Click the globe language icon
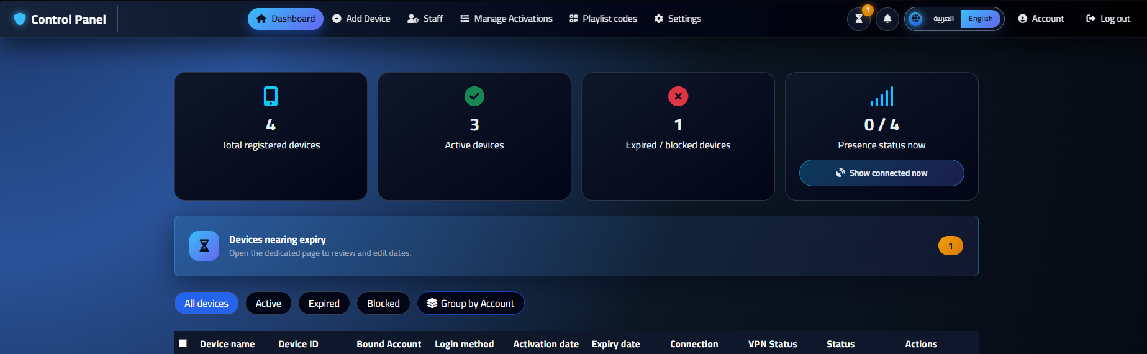 pyautogui.click(x=915, y=19)
